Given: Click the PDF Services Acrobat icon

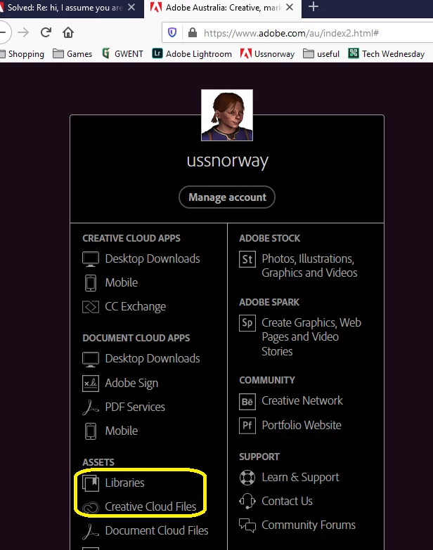Looking at the screenshot, I should tap(91, 407).
